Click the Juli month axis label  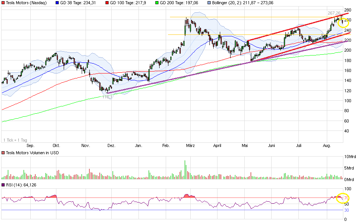(299, 146)
